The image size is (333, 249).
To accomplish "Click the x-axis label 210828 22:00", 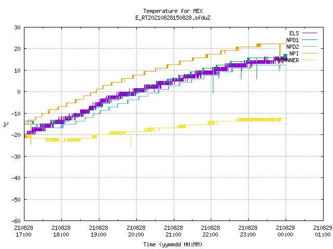I will [210, 231].
